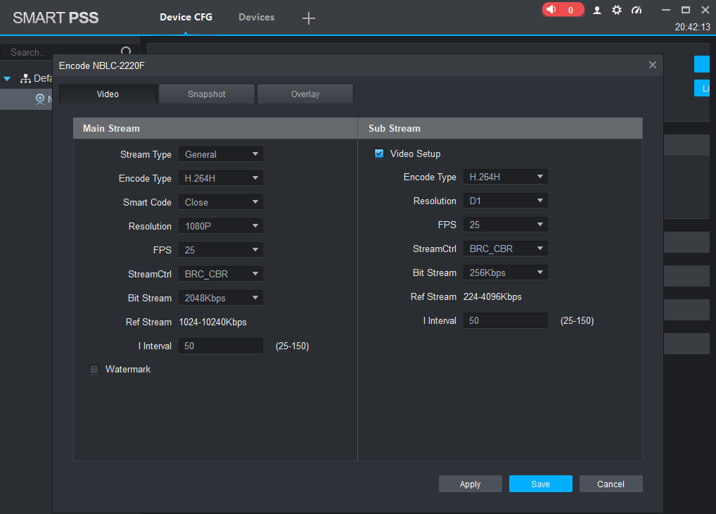Close the Encode NBLC-2220F dialog
Screen dimensions: 716x514
click(653, 65)
